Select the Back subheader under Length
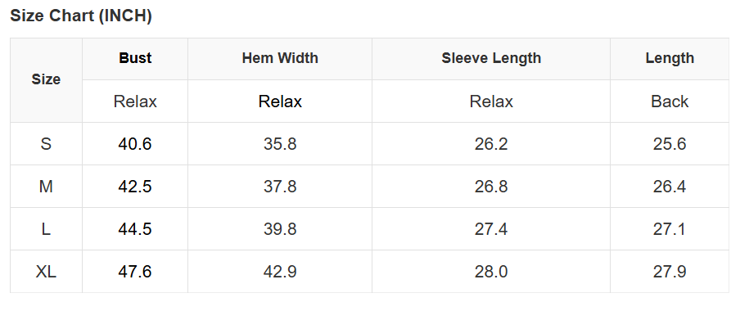740x320 pixels. (x=670, y=101)
